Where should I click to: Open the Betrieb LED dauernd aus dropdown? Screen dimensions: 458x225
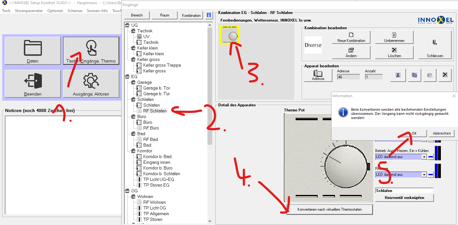pos(424,157)
